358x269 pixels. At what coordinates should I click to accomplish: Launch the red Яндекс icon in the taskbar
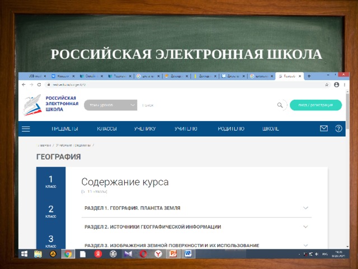coord(98,254)
